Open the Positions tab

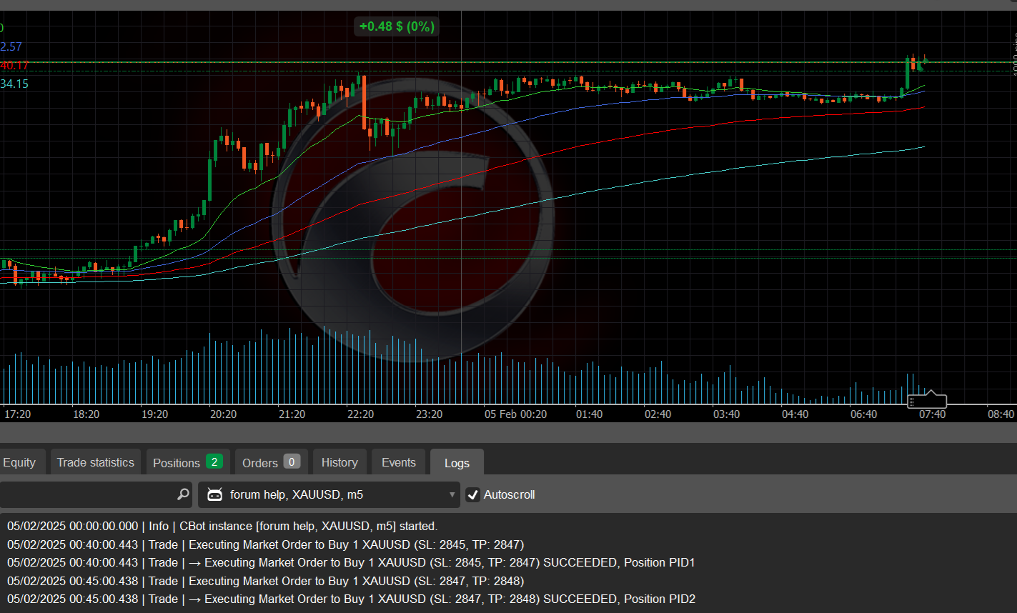pos(188,462)
